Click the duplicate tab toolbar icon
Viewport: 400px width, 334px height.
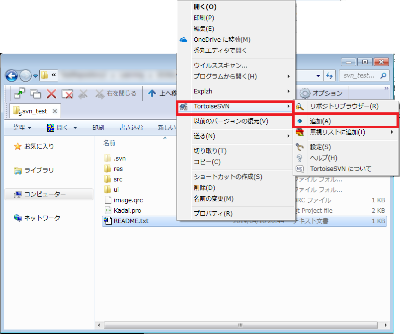[x=35, y=93]
